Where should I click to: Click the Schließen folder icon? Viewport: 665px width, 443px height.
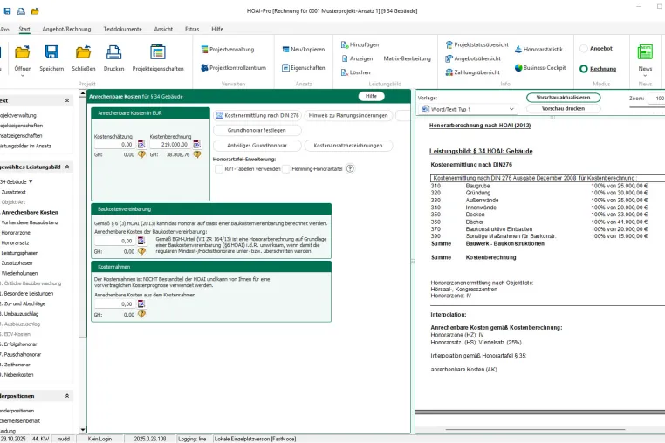[x=84, y=52]
